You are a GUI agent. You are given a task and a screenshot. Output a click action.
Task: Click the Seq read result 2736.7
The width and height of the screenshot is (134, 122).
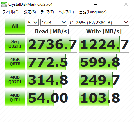pos(52,44)
